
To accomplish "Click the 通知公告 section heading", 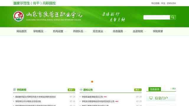I will tap(88, 90).
